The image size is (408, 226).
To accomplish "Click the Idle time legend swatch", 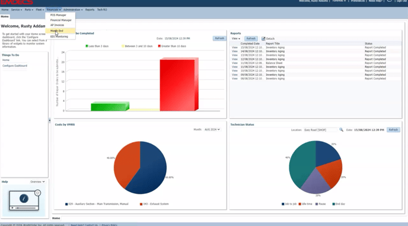I will tap(299, 204).
